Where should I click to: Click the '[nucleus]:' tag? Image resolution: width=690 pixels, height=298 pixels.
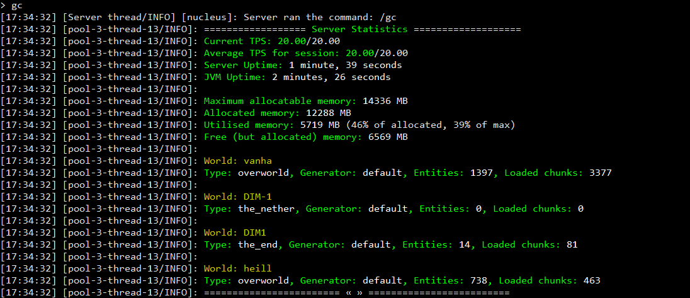[210, 18]
